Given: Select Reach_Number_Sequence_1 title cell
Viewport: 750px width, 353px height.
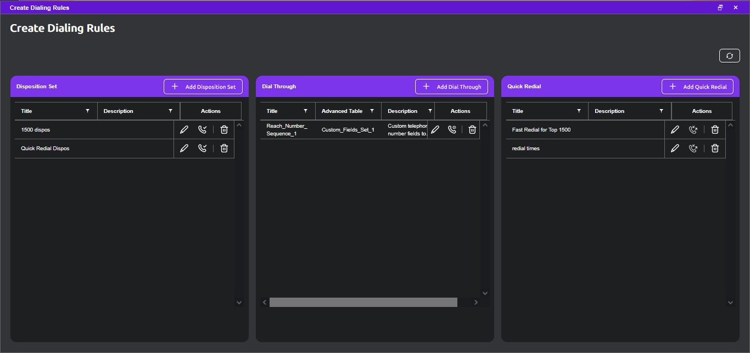Looking at the screenshot, I should 287,130.
